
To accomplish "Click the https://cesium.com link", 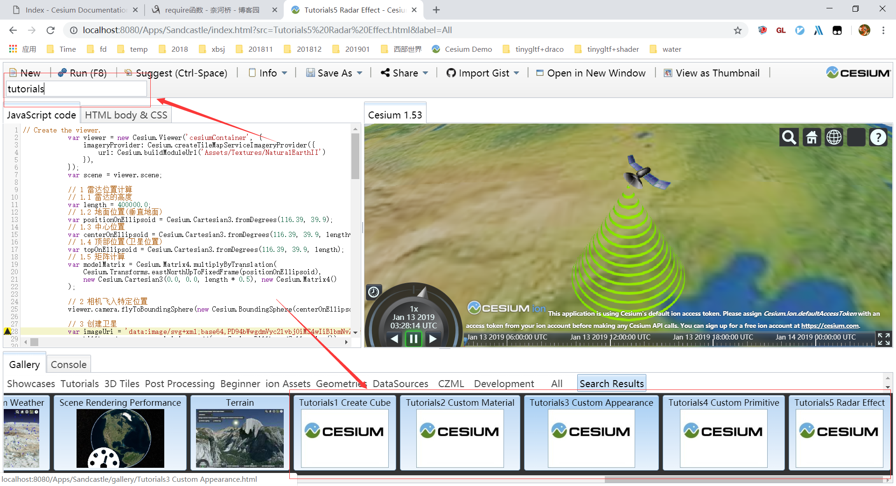I will pyautogui.click(x=830, y=326).
